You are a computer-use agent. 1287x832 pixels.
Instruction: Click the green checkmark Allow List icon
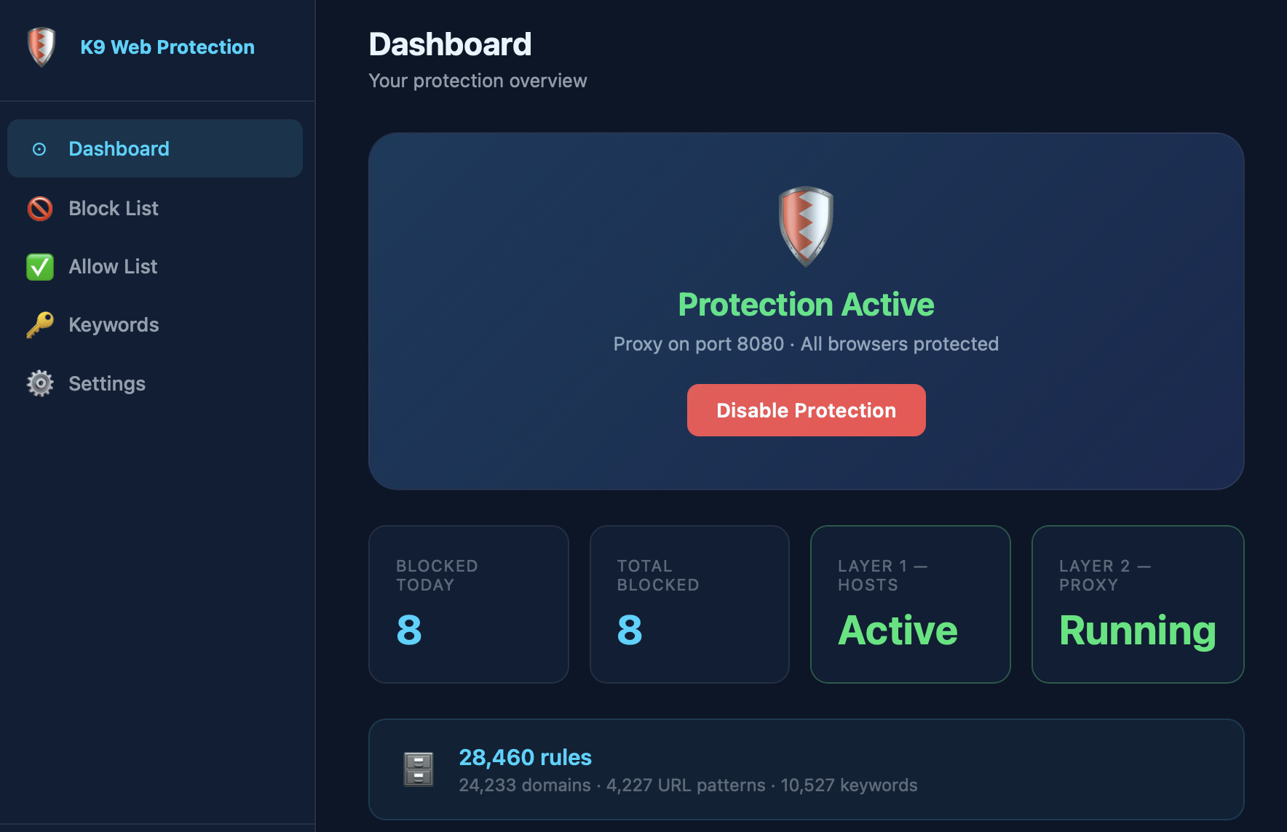(40, 267)
